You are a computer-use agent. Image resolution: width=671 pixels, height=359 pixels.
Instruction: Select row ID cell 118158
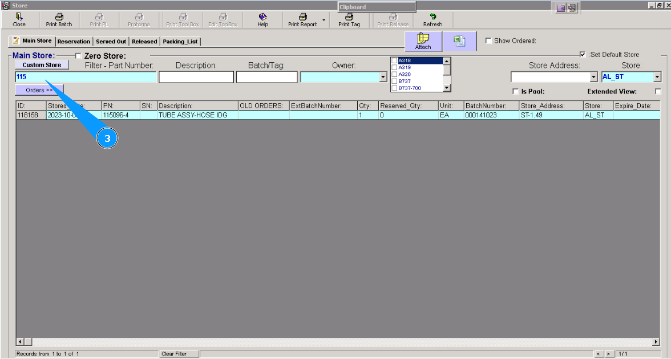pos(31,115)
